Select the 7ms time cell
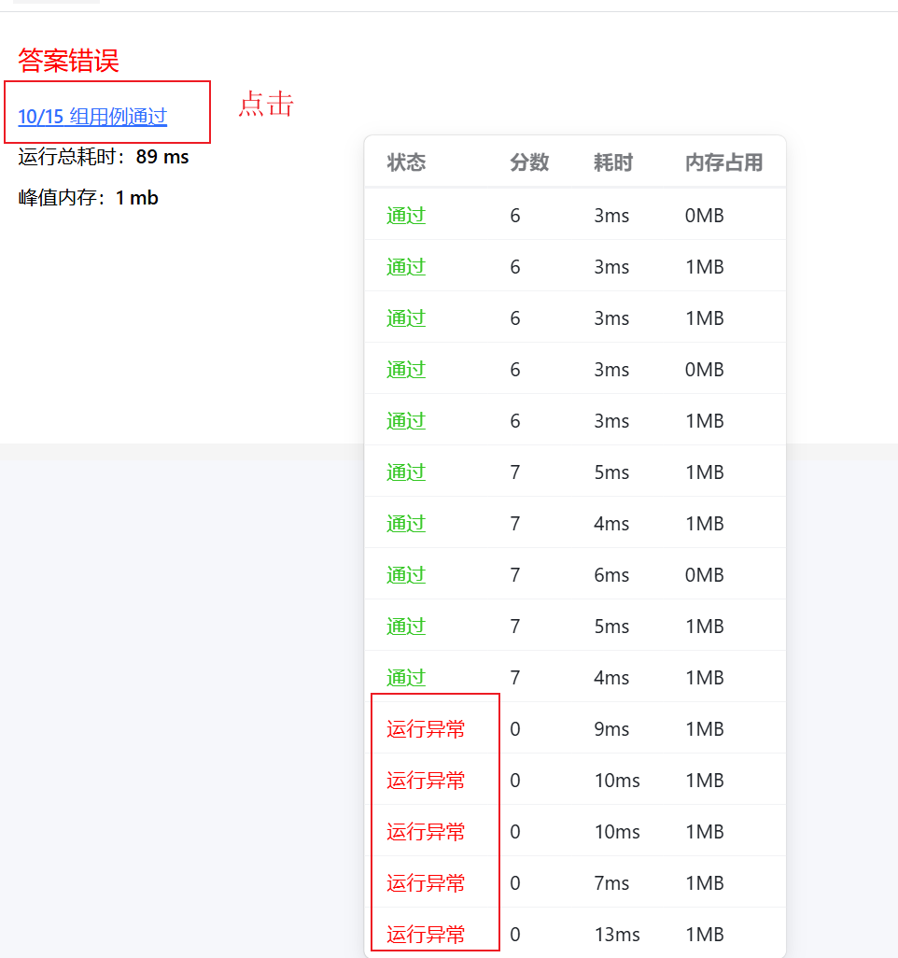Viewport: 898px width, 958px height. (611, 883)
